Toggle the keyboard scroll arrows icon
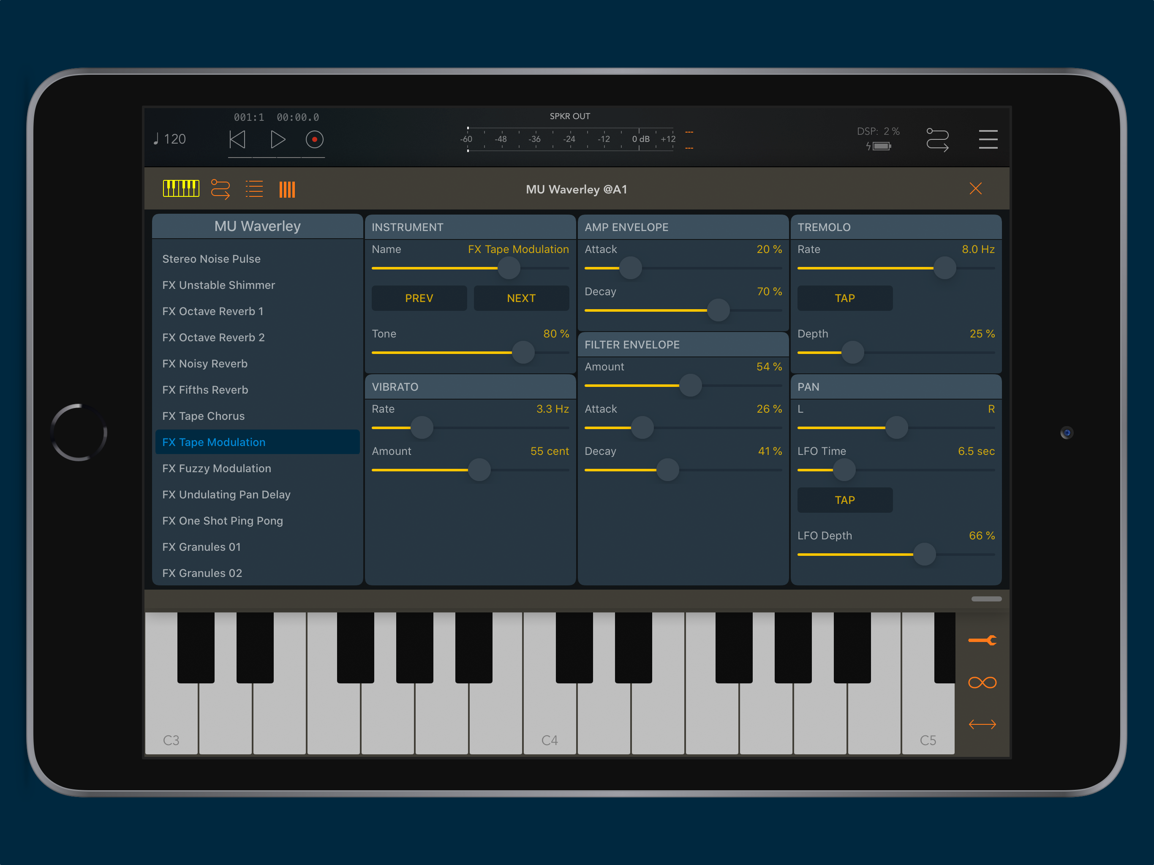This screenshot has width=1154, height=865. click(982, 724)
